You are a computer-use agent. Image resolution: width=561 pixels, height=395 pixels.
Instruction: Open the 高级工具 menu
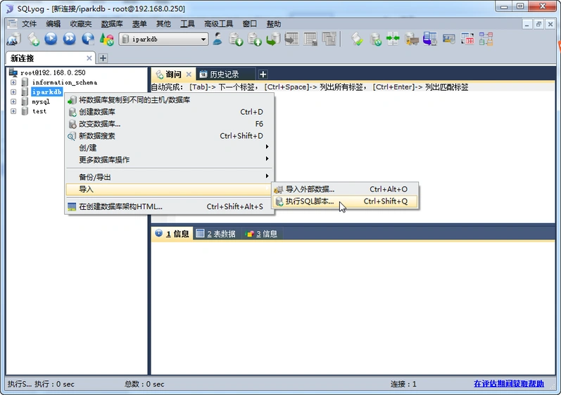click(219, 24)
